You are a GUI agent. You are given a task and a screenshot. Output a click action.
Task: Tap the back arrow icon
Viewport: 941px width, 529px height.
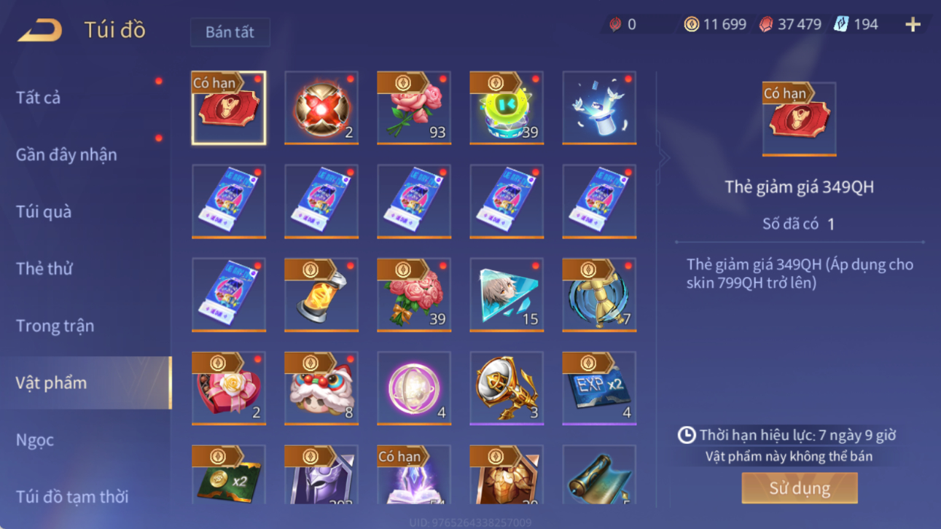tap(40, 30)
